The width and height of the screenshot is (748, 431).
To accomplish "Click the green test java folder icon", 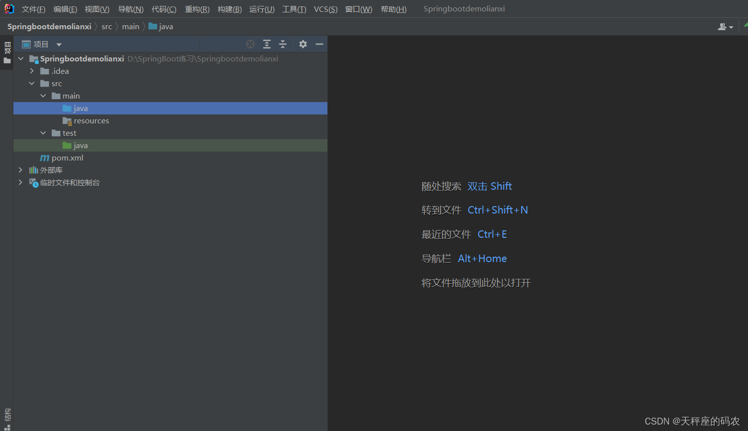I will (x=67, y=146).
